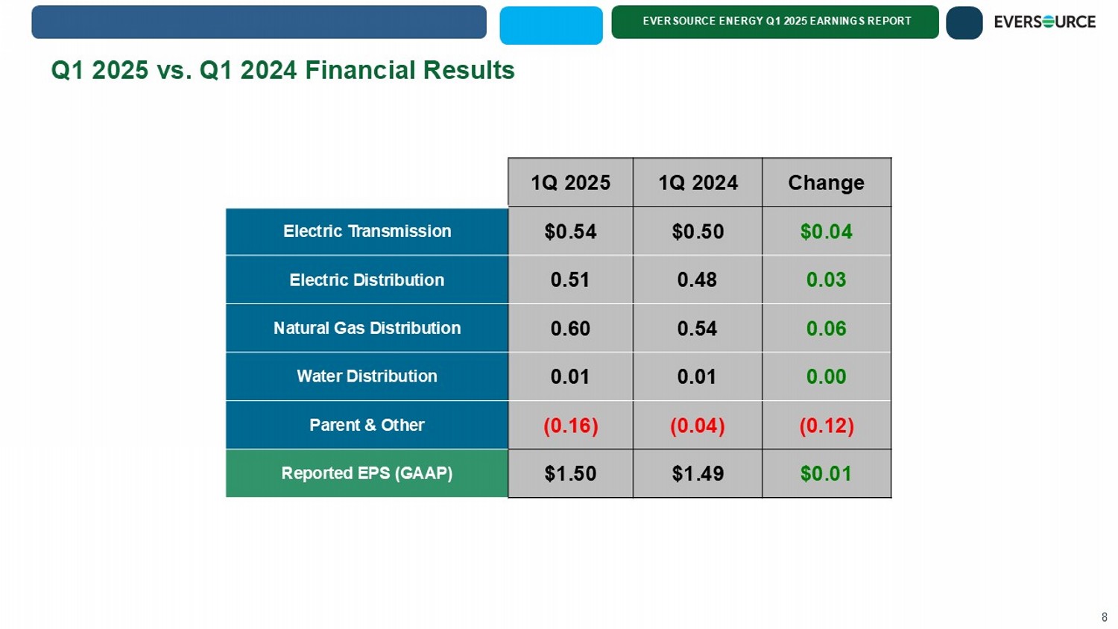This screenshot has height=629, width=1118.
Task: Select the 1Q 2024 column header
Action: (x=698, y=183)
